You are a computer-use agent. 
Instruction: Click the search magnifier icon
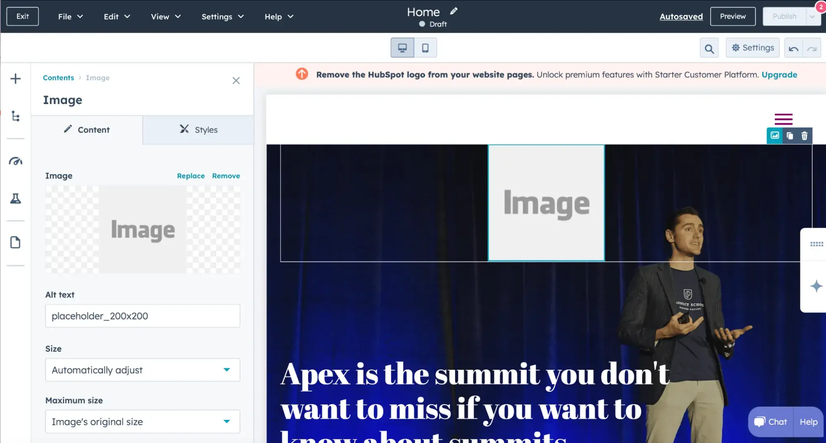point(709,48)
